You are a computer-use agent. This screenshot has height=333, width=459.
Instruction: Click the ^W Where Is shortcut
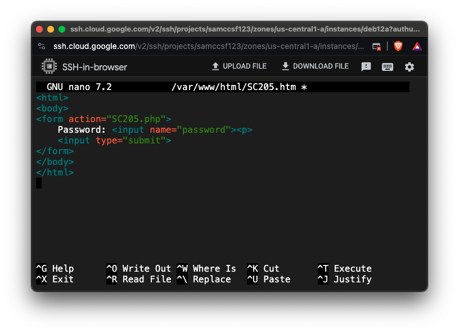coord(206,268)
